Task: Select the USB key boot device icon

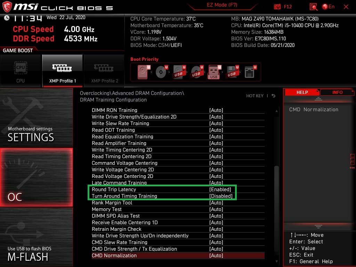Action: point(214,72)
